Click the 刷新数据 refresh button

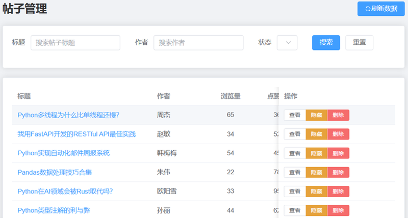pyautogui.click(x=381, y=9)
